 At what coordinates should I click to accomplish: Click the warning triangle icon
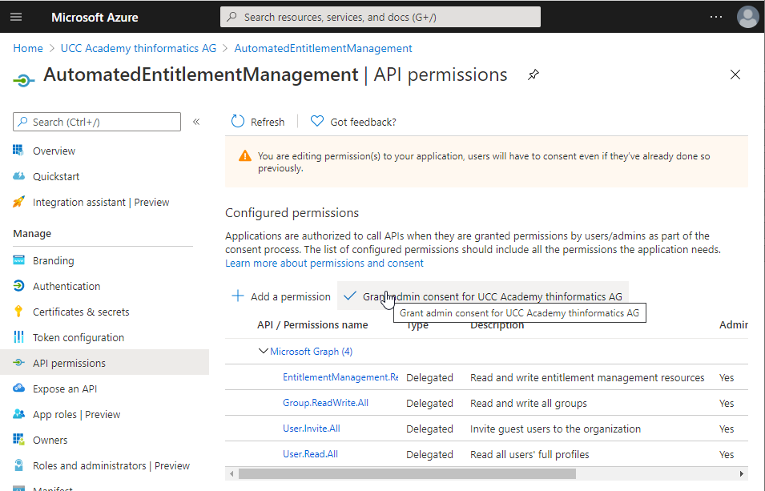pyautogui.click(x=245, y=156)
